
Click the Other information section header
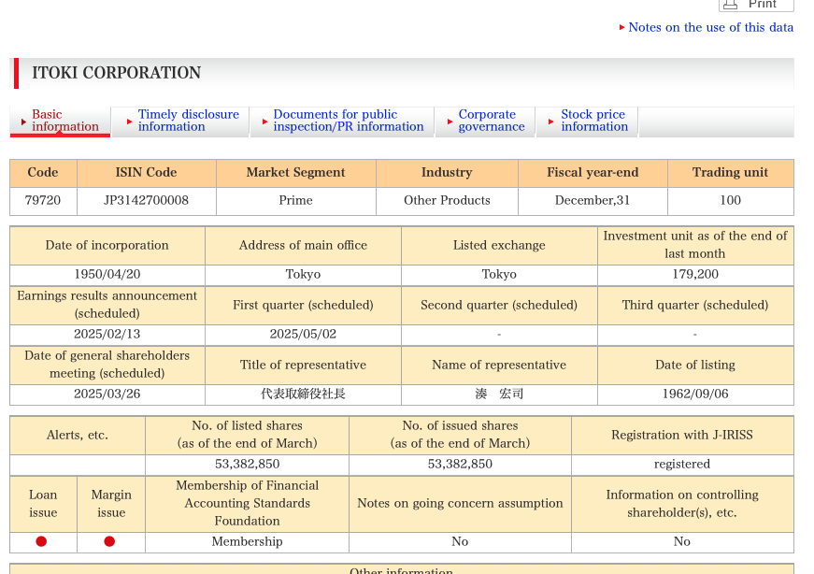tap(402, 570)
